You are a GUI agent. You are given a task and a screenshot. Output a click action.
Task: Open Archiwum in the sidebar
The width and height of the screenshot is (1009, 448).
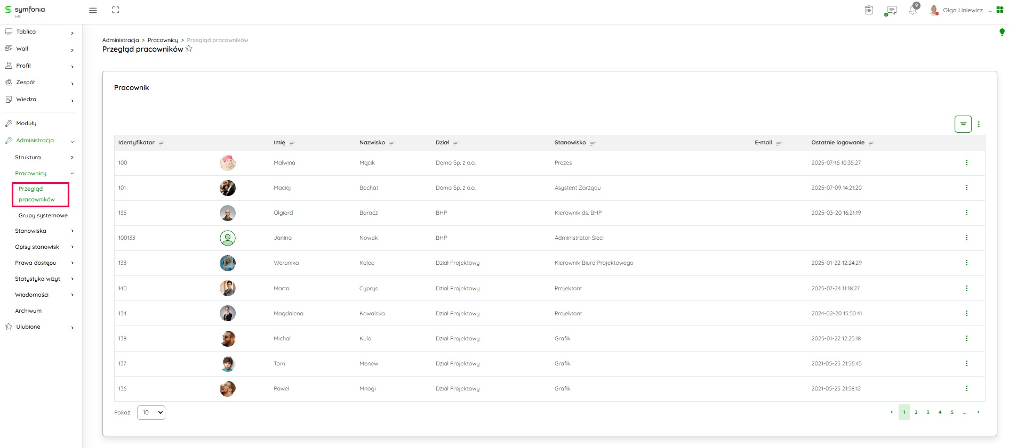[x=28, y=311]
